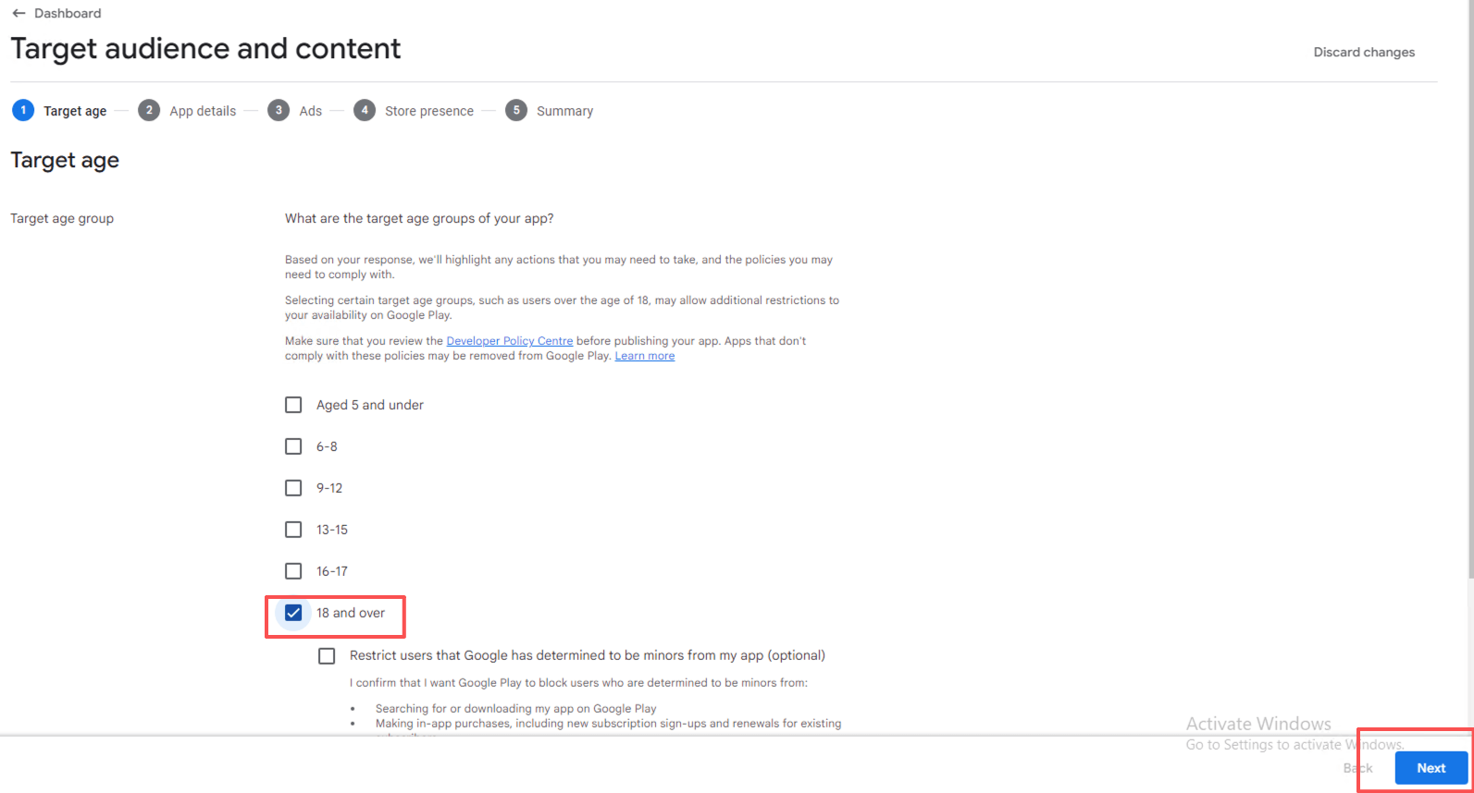Click the step 2 number circle

coord(149,110)
